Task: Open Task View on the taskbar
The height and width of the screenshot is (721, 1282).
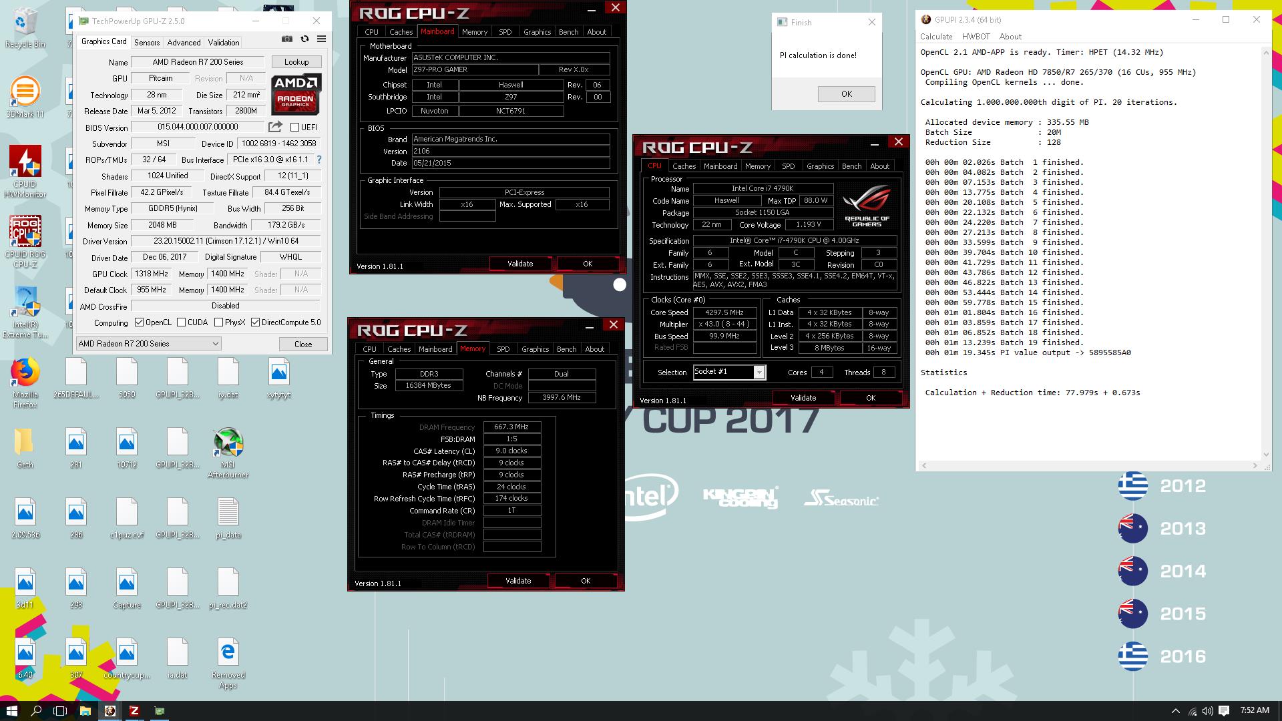Action: [60, 711]
